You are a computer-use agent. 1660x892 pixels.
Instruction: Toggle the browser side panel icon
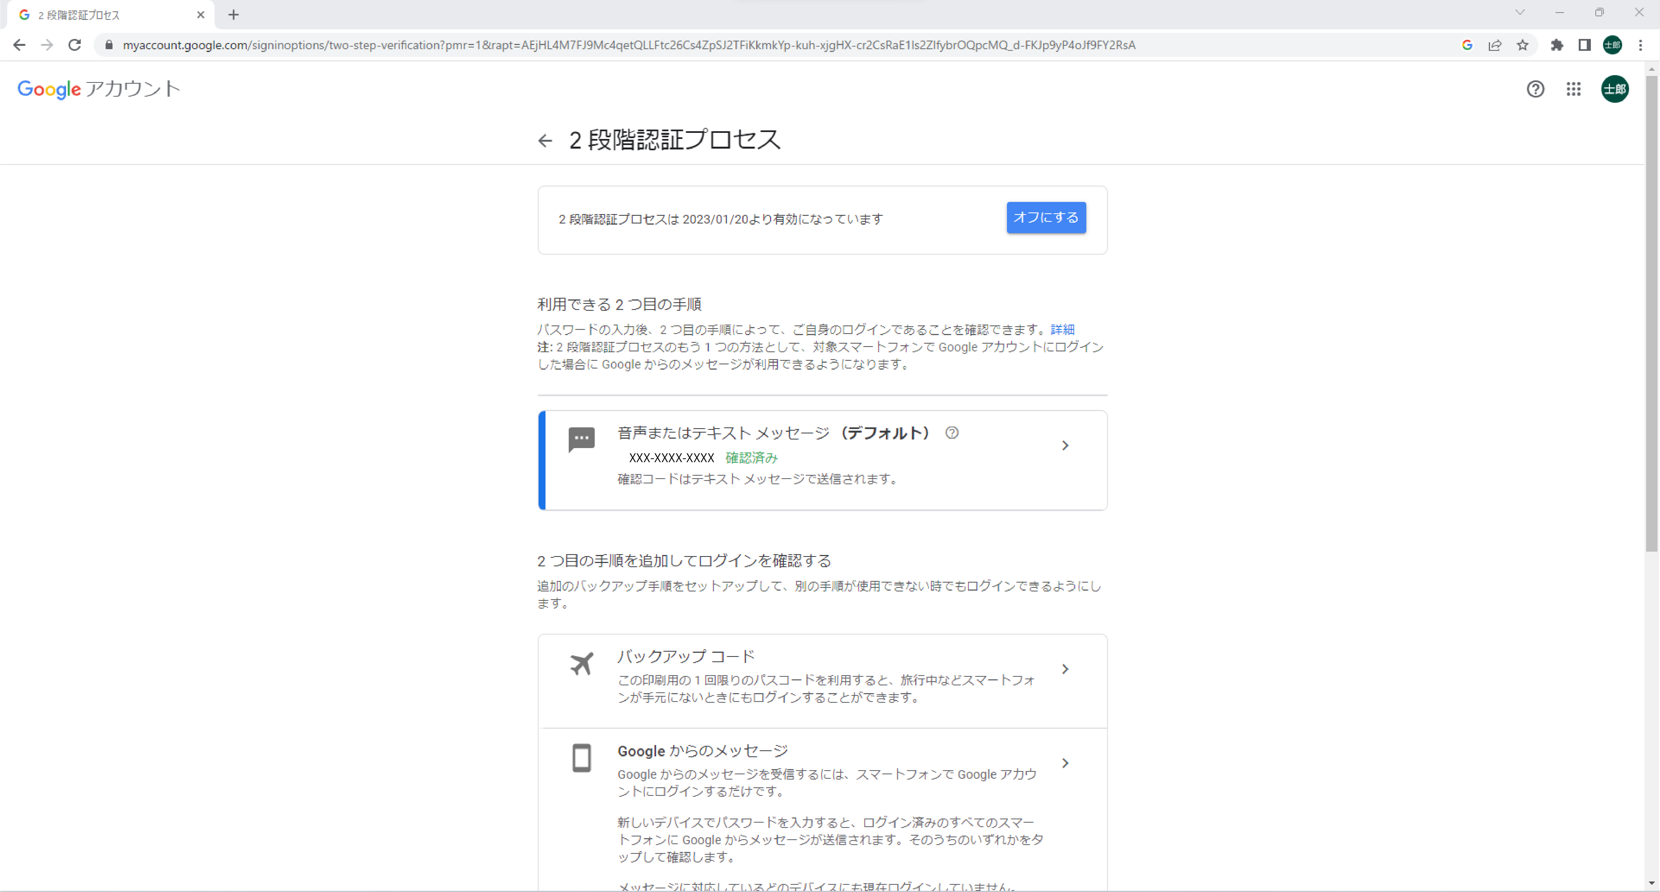coord(1585,45)
